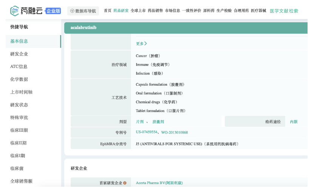Open patent WO-2013010868 link
The width and height of the screenshot is (317, 189).
coord(175,132)
